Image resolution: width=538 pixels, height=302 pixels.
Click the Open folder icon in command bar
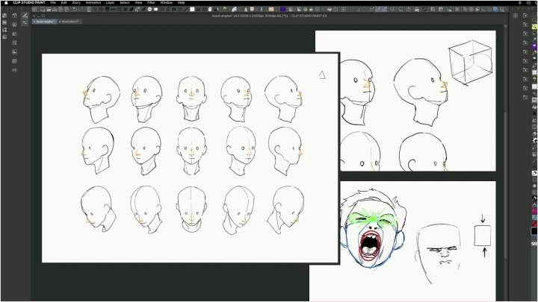[49, 9]
